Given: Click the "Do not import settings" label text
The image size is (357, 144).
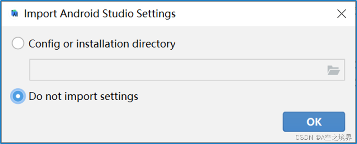Looking at the screenshot, I should (x=83, y=96).
